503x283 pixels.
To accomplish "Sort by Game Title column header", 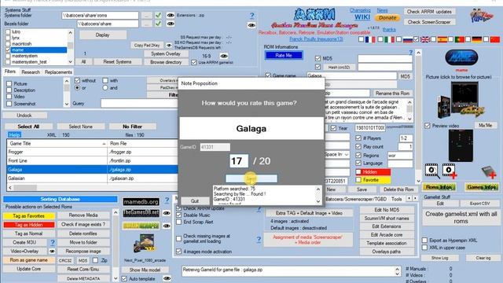I will pos(57,144).
